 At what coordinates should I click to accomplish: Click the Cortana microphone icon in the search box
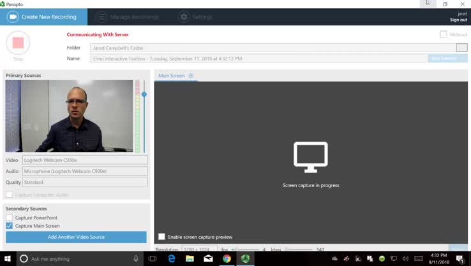click(136, 258)
